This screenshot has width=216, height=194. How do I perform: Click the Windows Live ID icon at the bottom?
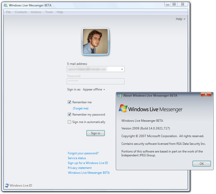coord(7,186)
